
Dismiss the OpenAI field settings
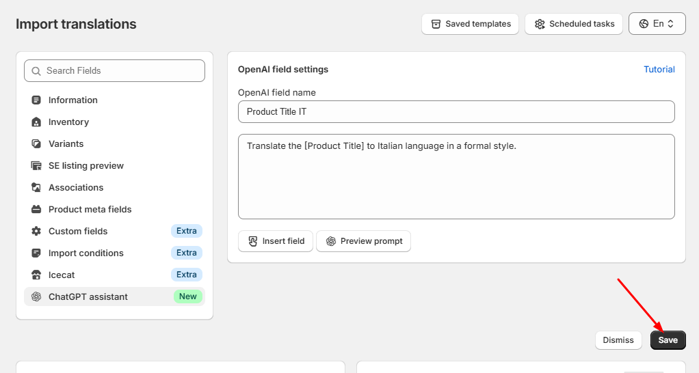(x=618, y=340)
